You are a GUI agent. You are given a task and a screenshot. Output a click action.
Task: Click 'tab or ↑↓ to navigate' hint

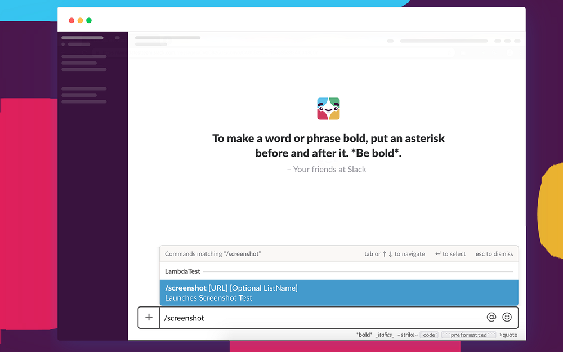394,254
